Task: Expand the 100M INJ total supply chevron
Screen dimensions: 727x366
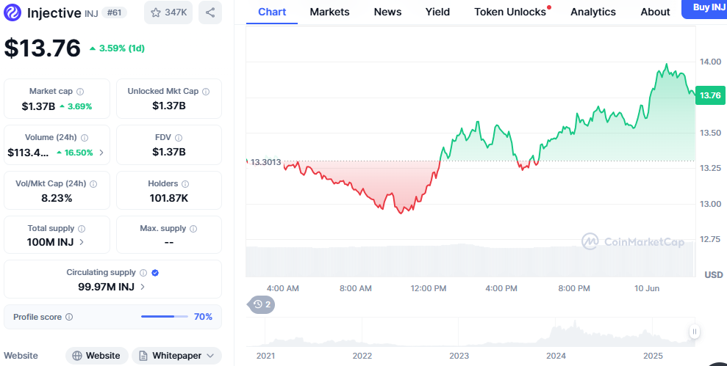Action: tap(82, 242)
